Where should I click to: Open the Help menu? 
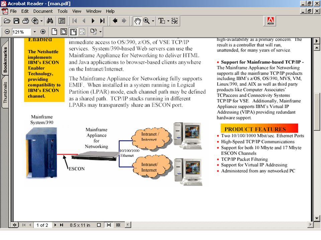110,11
